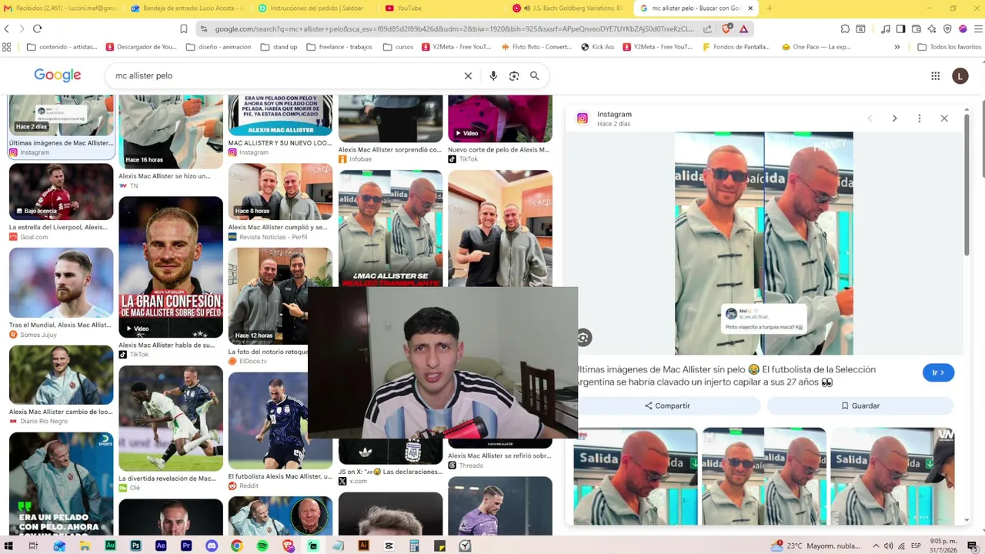Clear the Google search box text

point(468,75)
